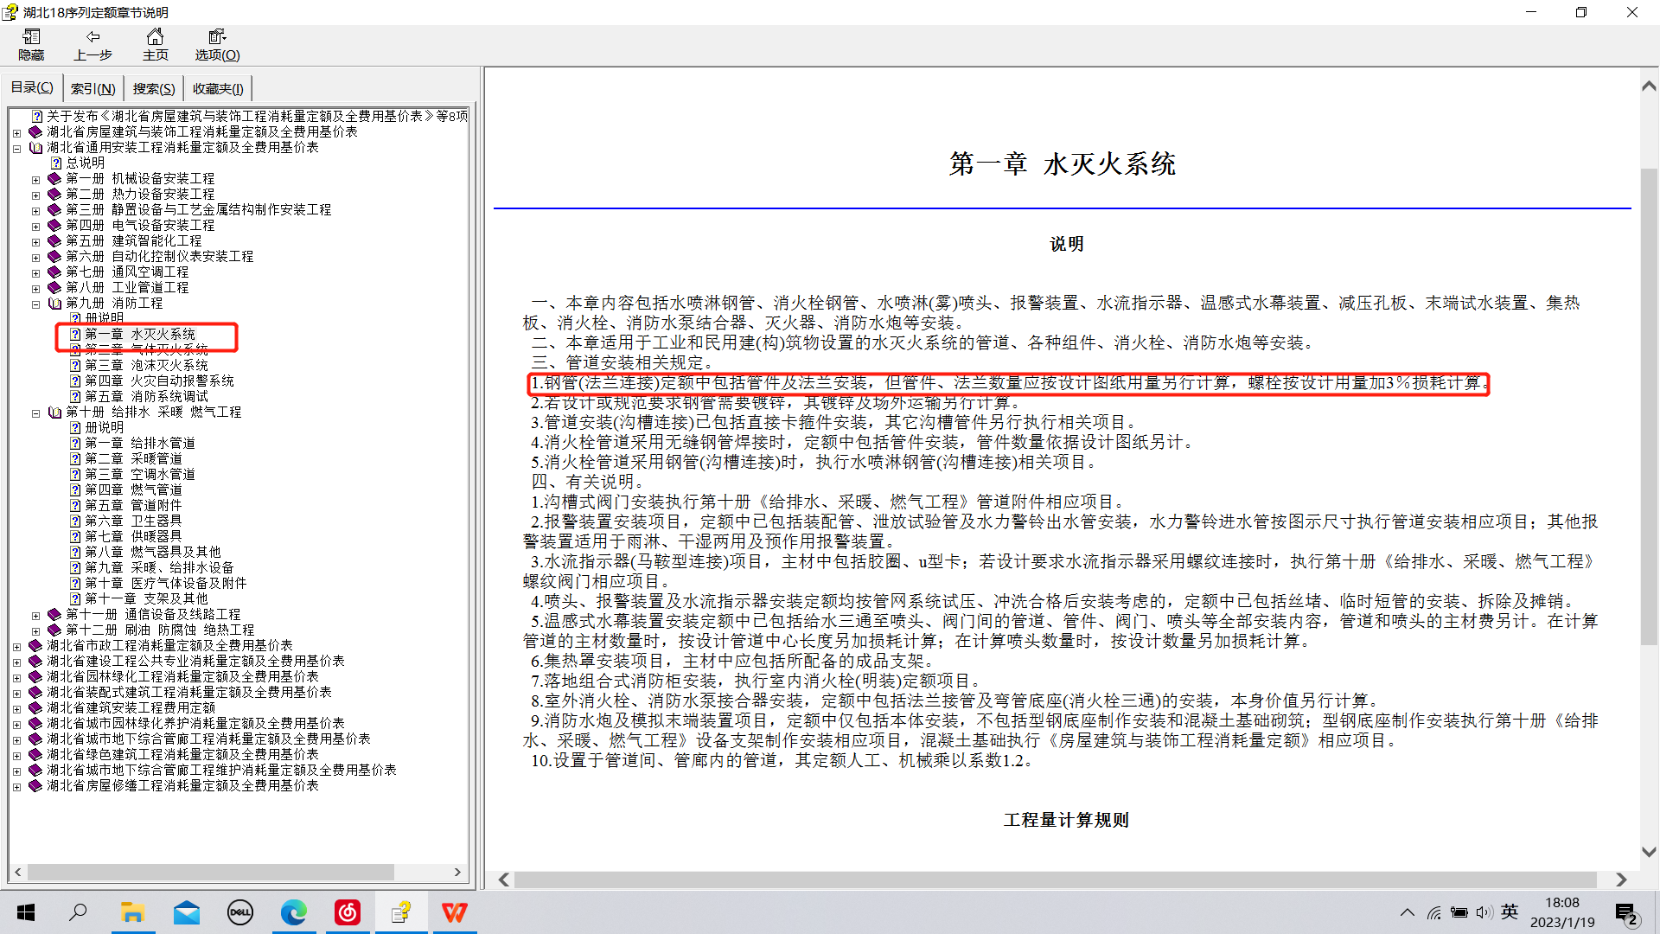This screenshot has height=934, width=1660.
Task: Open NetEase Cloud Music from taskbar
Action: [x=347, y=912]
